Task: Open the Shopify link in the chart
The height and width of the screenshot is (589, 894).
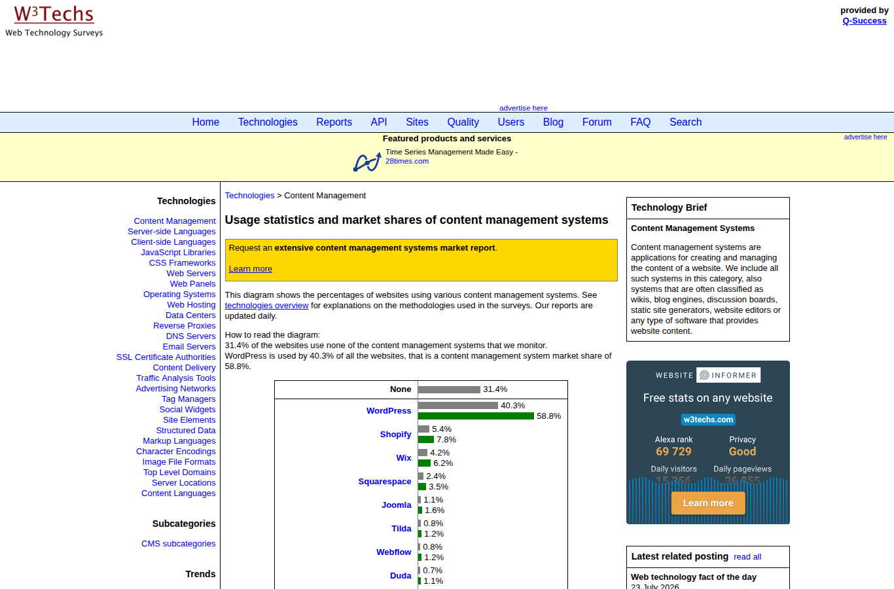Action: point(396,435)
